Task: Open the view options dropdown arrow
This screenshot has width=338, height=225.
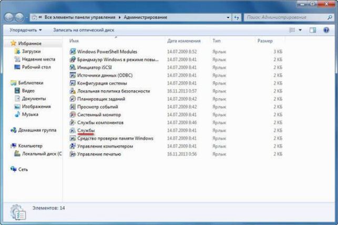Action: pyautogui.click(x=300, y=30)
